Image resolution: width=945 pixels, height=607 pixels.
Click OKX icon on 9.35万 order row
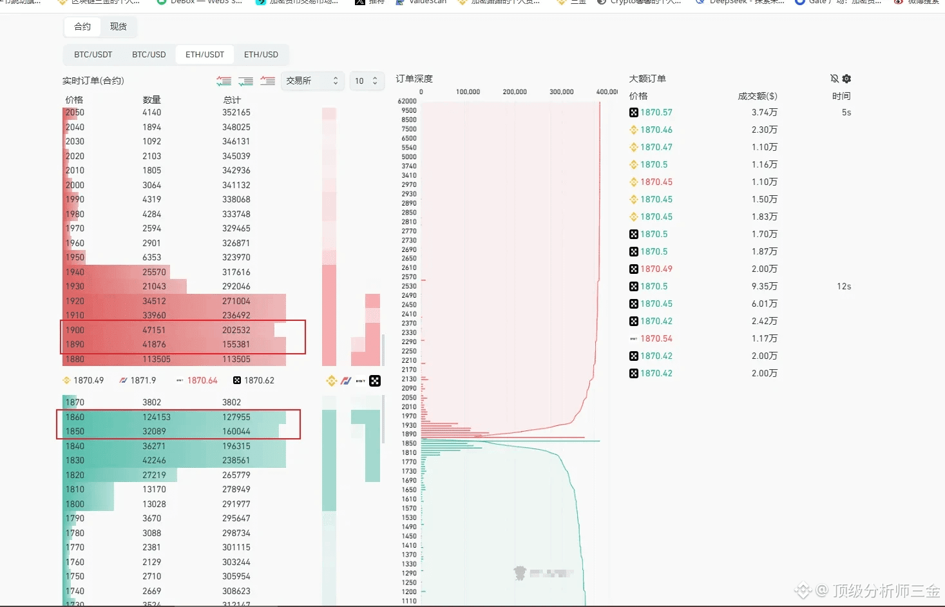coord(634,286)
